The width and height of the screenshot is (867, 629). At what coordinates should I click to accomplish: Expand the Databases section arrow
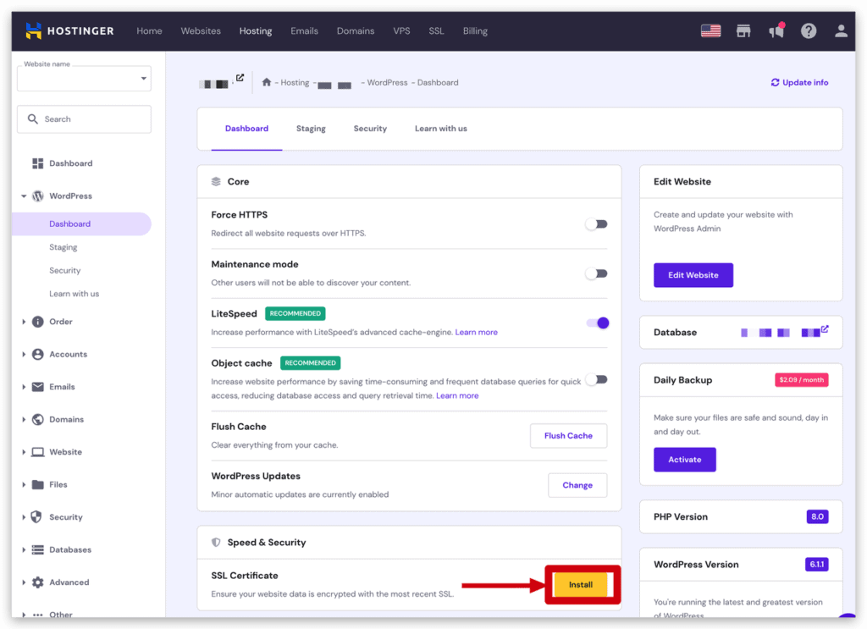click(x=24, y=550)
